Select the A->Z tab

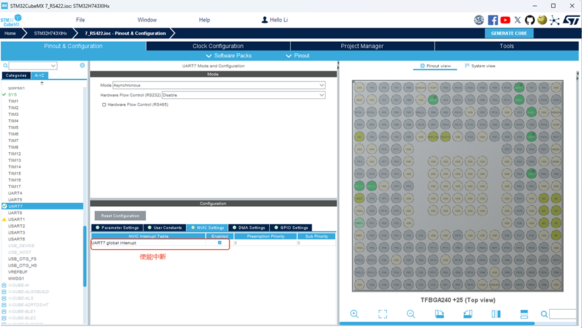(39, 75)
